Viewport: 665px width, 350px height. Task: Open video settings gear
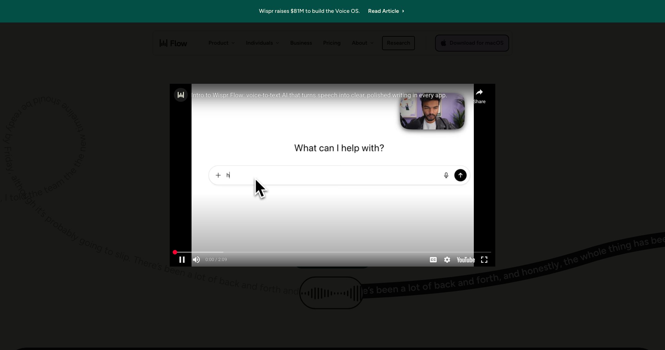[x=447, y=260]
